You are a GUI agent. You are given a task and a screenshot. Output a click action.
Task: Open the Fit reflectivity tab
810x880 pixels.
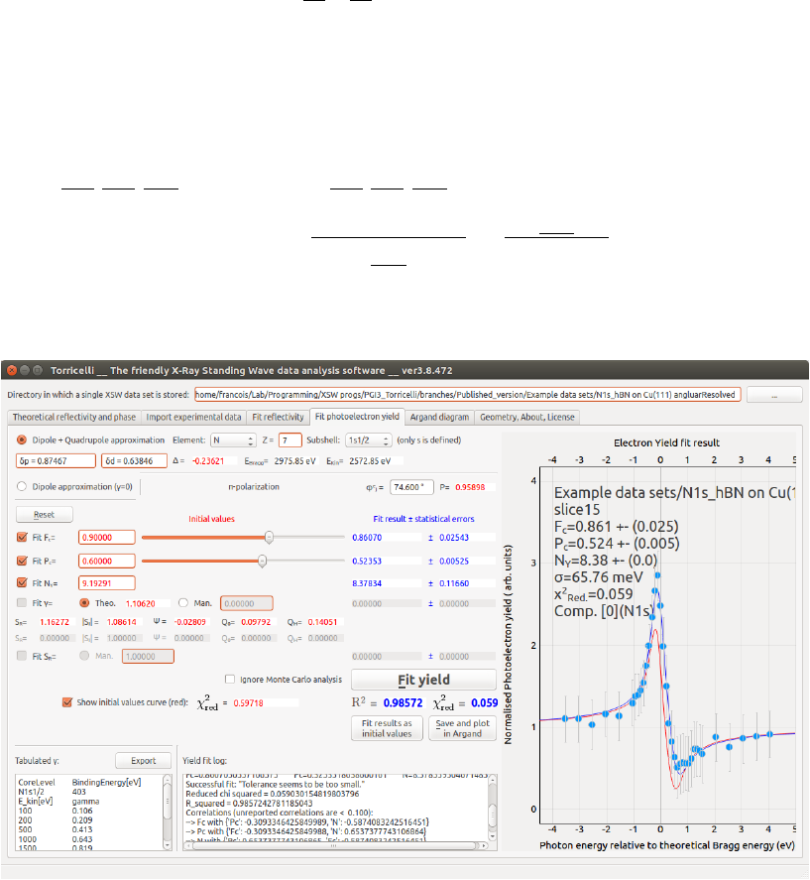278,417
